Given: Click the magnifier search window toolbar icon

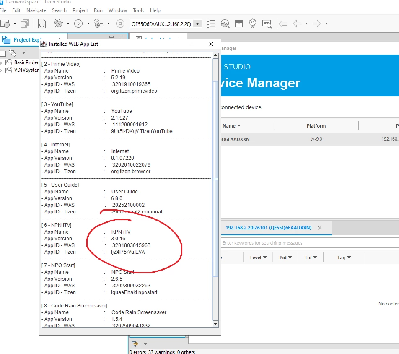Looking at the screenshot, I should tap(267, 23).
